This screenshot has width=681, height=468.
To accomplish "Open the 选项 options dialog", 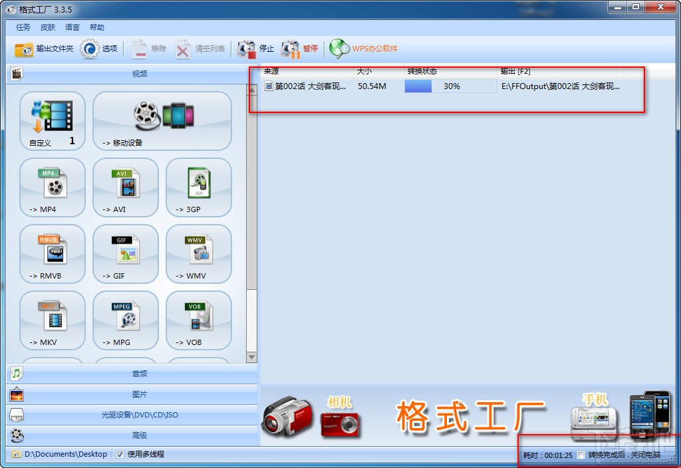I will coord(98,49).
